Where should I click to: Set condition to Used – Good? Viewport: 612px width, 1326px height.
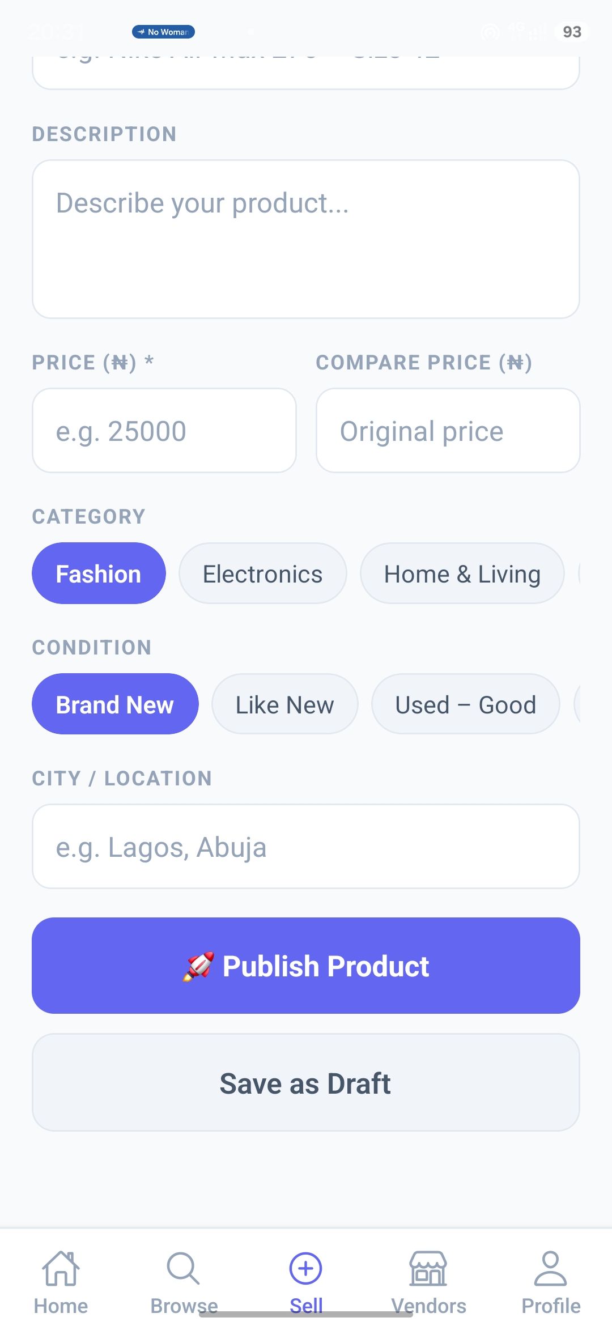click(466, 704)
